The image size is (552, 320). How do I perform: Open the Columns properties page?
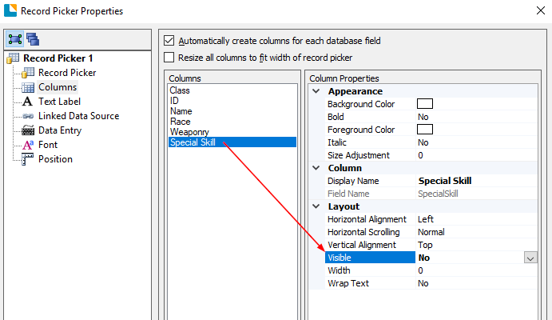point(58,87)
